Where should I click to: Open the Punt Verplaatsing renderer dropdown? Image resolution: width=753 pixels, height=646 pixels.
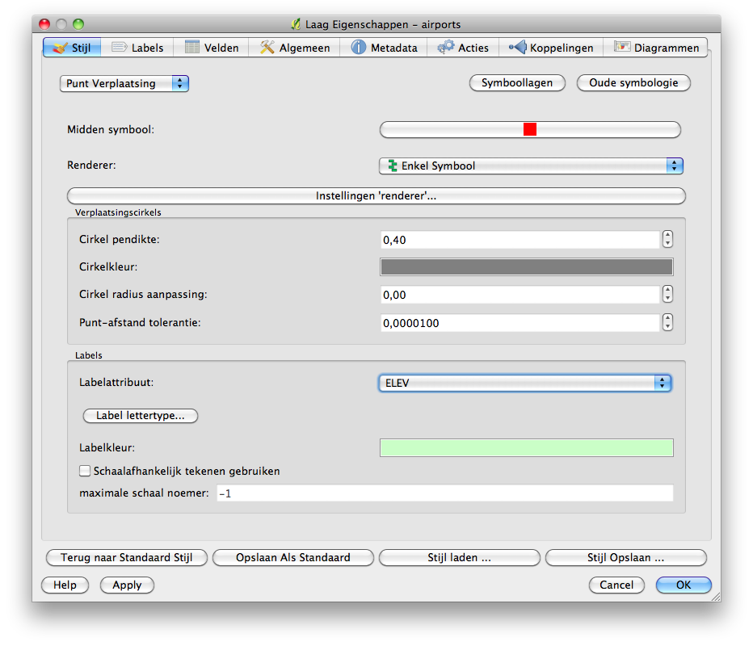point(124,83)
